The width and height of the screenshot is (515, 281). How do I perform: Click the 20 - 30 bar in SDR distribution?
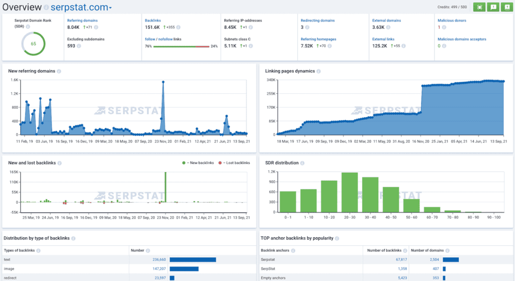click(x=350, y=192)
